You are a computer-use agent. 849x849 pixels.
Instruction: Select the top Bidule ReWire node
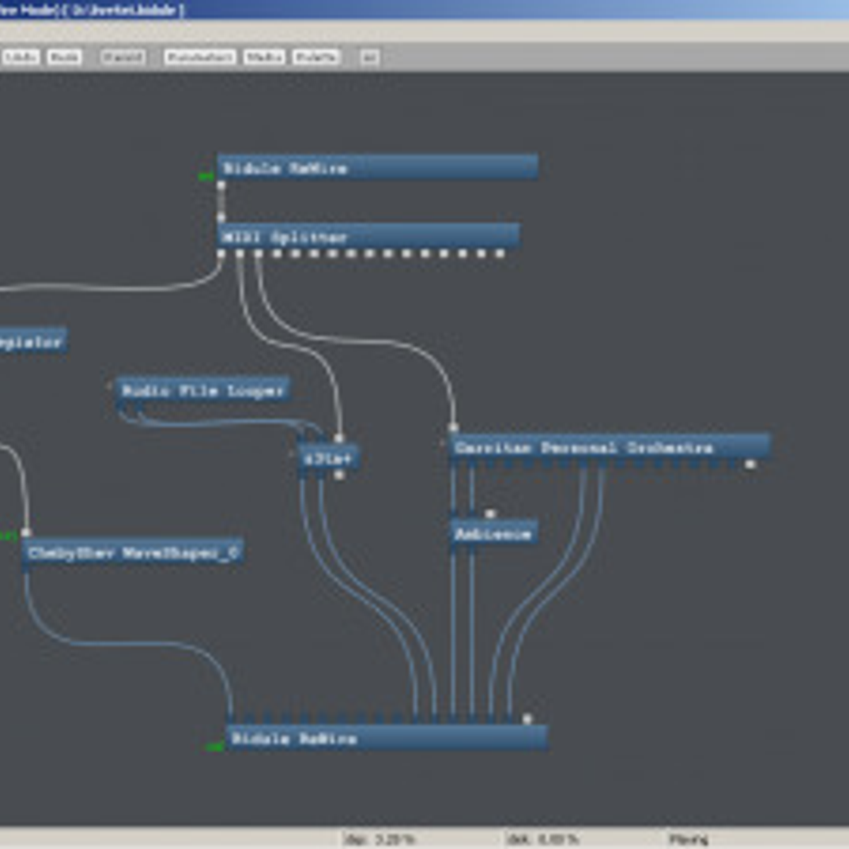378,168
